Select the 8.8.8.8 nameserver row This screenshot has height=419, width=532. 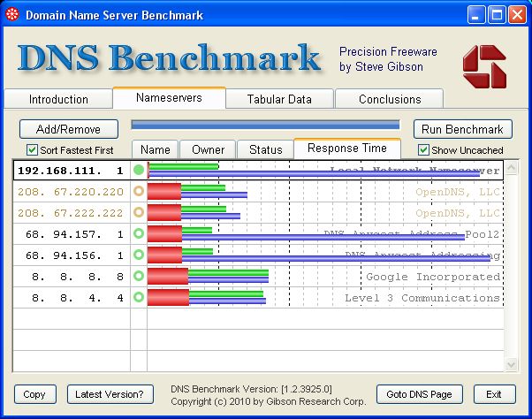point(71,277)
